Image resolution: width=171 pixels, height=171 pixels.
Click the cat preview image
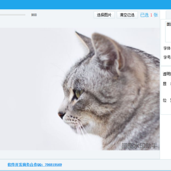[x=80, y=89]
